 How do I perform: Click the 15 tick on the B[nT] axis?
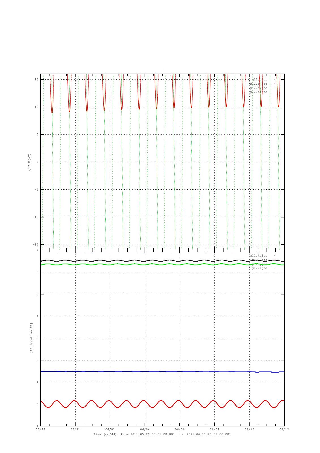pyautogui.click(x=37, y=80)
